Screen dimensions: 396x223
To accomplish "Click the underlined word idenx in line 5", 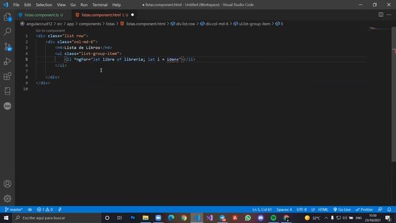I will [x=173, y=59].
